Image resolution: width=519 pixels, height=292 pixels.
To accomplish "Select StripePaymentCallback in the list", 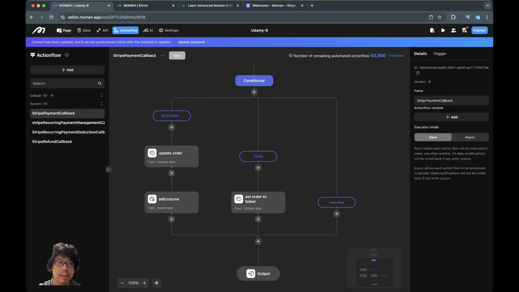I will 67,113.
